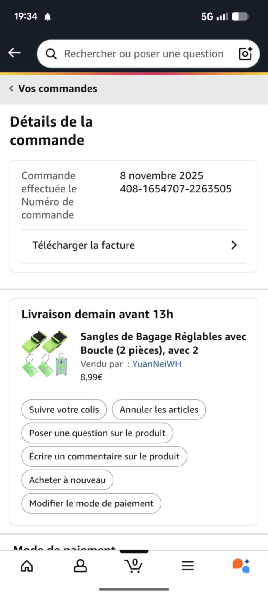
Task: Tap the back arrow icon
Action: (x=14, y=53)
